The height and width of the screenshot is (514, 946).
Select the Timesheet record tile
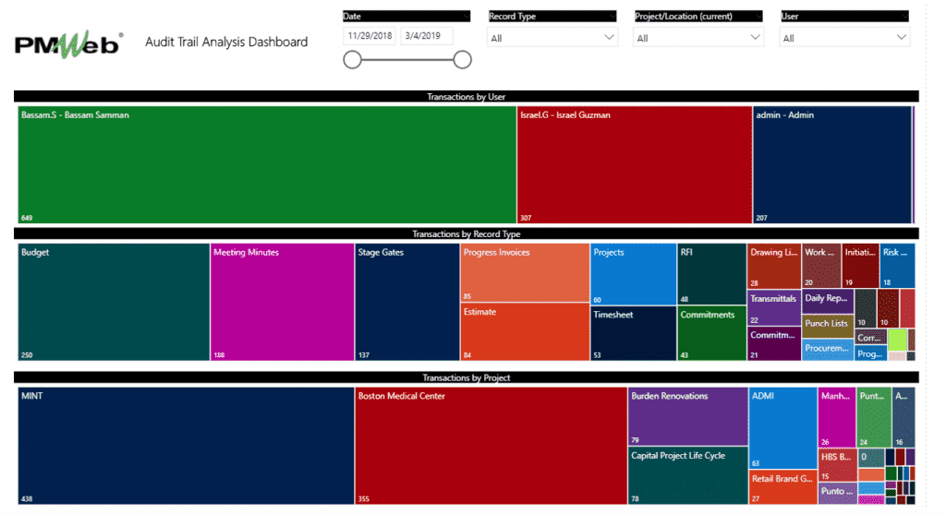633,333
